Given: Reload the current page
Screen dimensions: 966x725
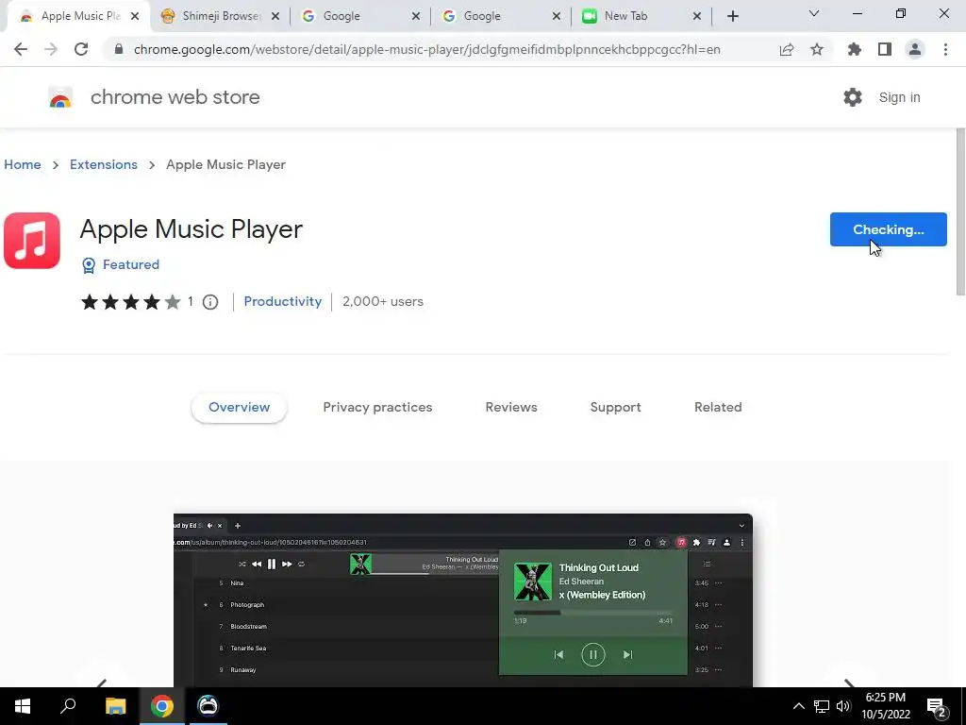Looking at the screenshot, I should pos(81,49).
